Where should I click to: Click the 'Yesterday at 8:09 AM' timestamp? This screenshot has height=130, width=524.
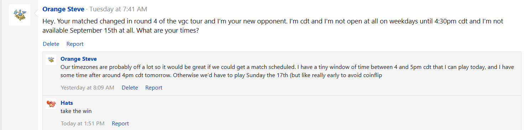tap(88, 88)
